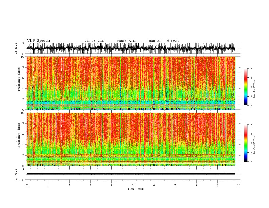Click the ch.2 "Frequency (kHz)" axis label
The height and width of the screenshot is (208, 269).
pyautogui.click(x=19, y=135)
